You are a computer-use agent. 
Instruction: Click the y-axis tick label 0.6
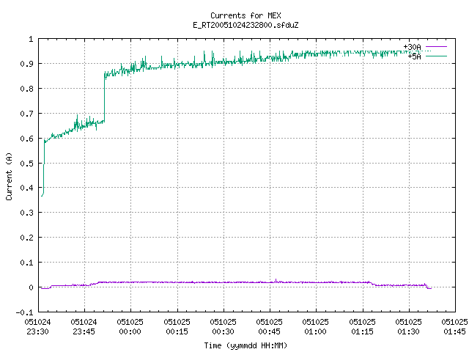pos(26,139)
